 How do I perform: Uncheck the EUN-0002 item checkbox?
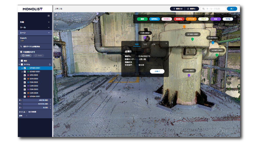pos(25,86)
